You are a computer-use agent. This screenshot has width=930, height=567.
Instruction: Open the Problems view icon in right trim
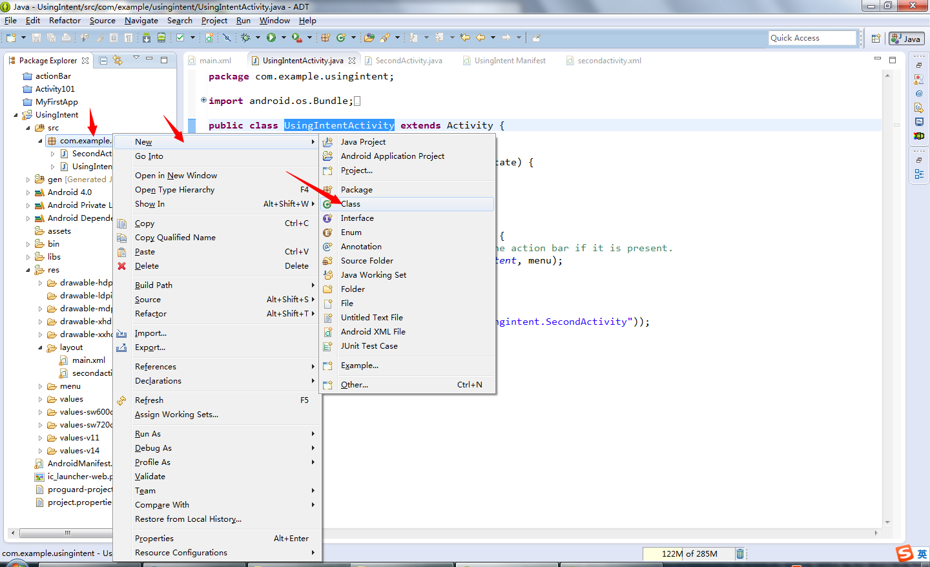(919, 79)
